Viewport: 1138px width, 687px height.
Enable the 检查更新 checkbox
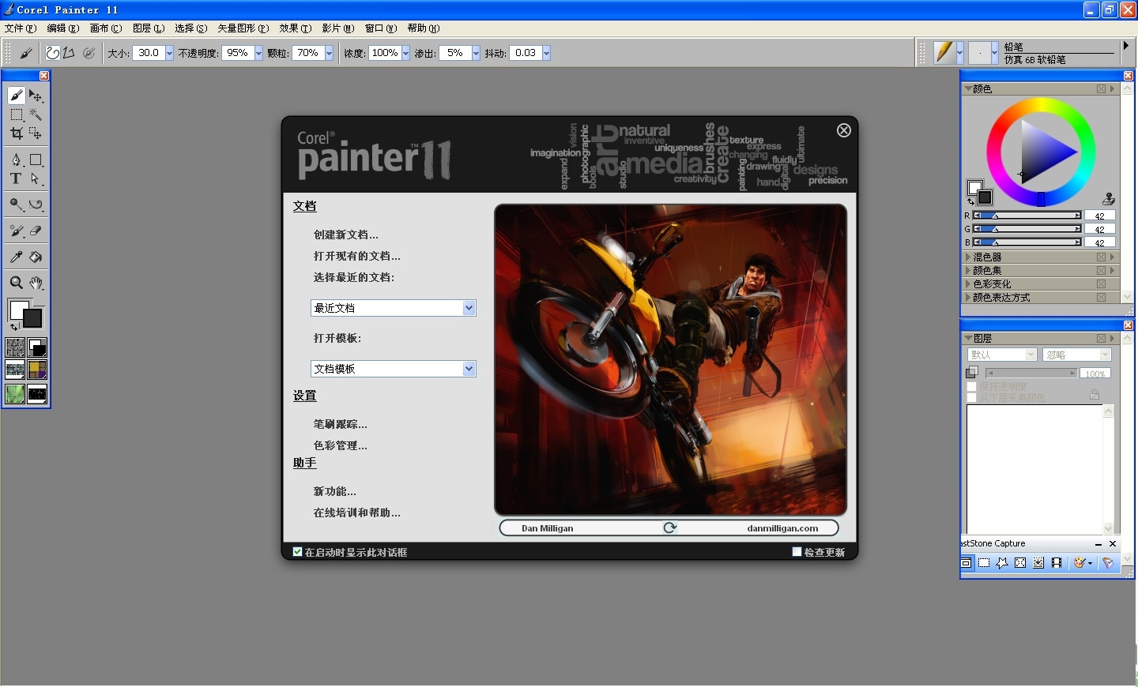coord(797,552)
